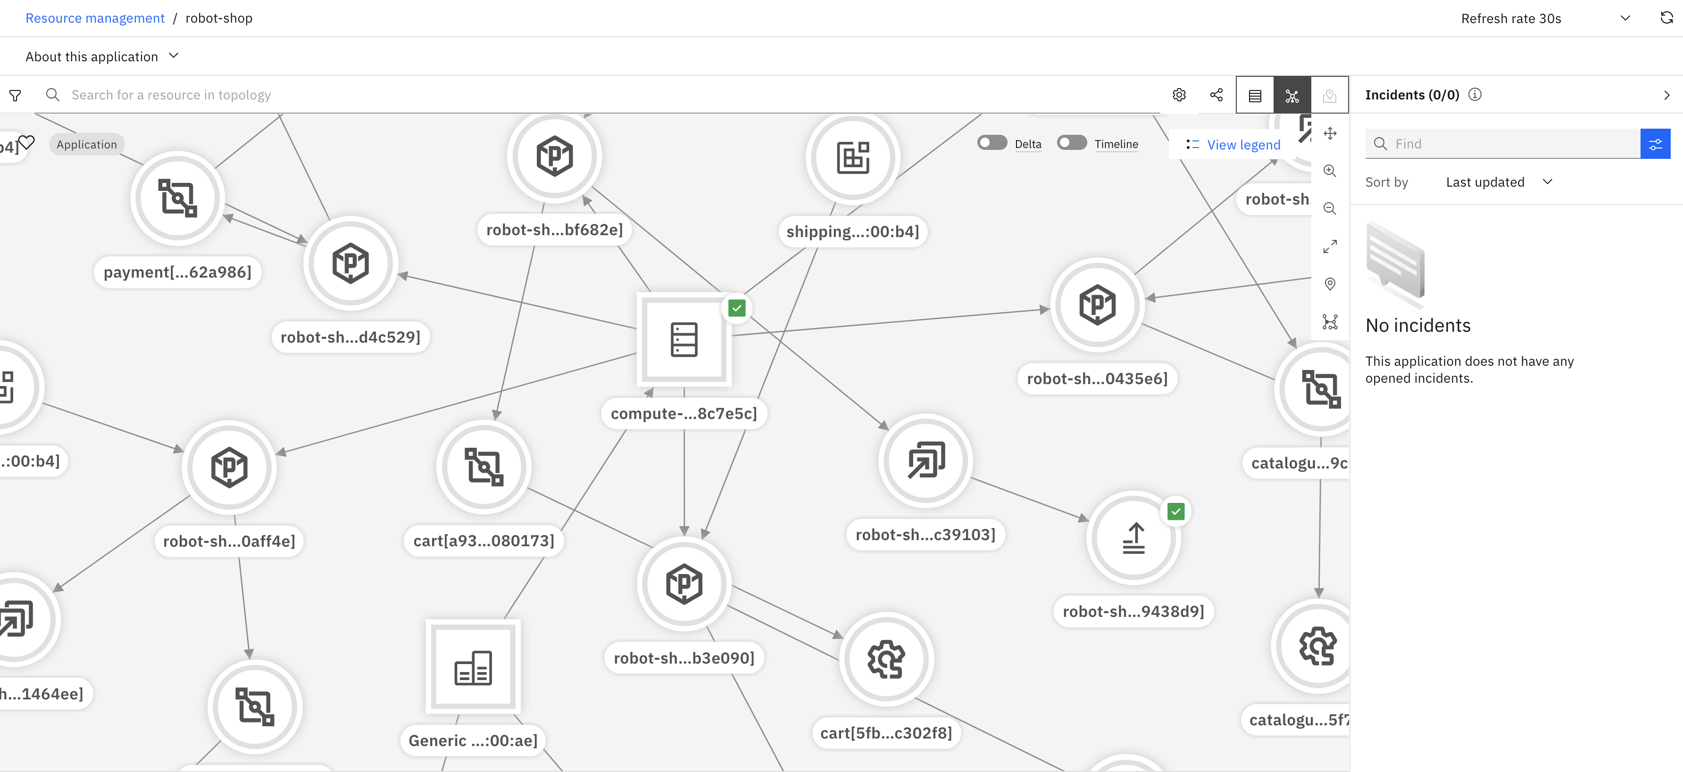Select robot-sh...0aff4e] pod node
Viewport: 1683px width, 772px height.
click(x=229, y=467)
